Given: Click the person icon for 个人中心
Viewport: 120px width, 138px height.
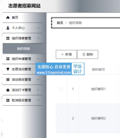Looking at the screenshot, I should point(8,28).
